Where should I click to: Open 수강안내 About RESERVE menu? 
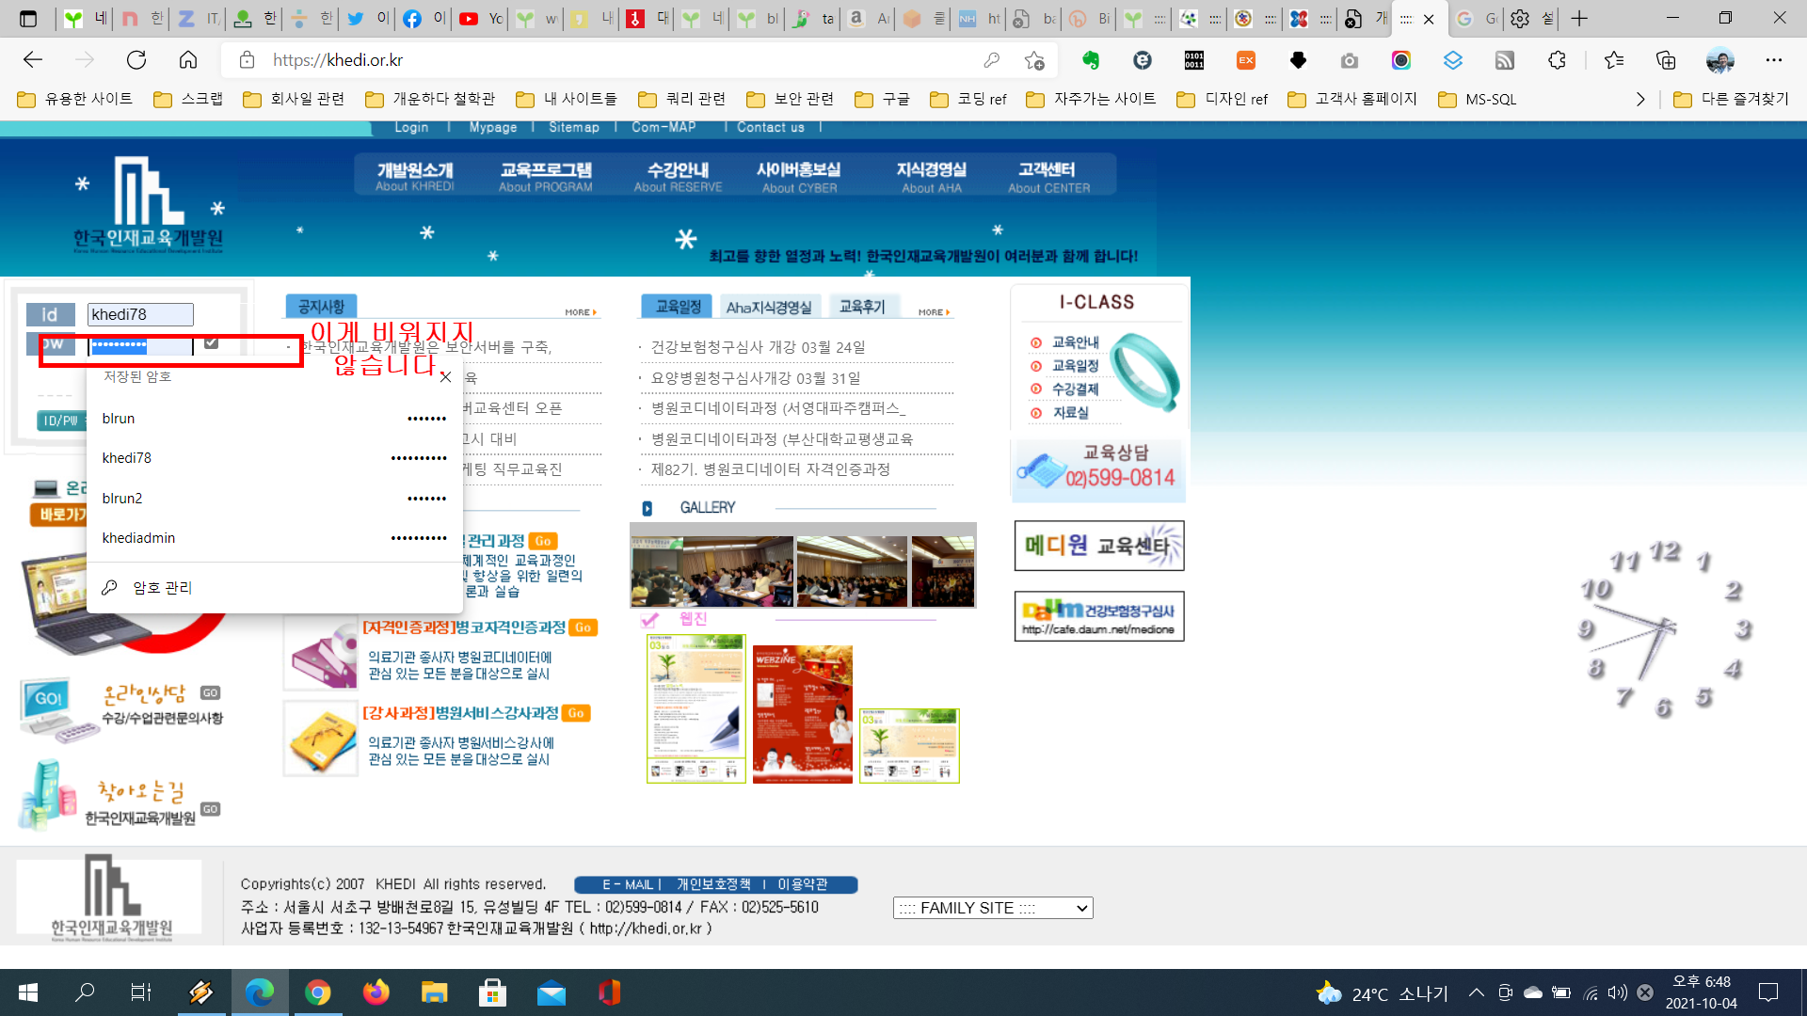[678, 176]
